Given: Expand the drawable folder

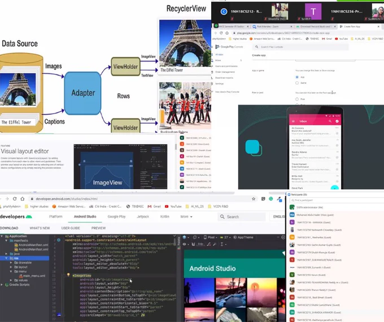Looking at the screenshot, I should point(11,263).
